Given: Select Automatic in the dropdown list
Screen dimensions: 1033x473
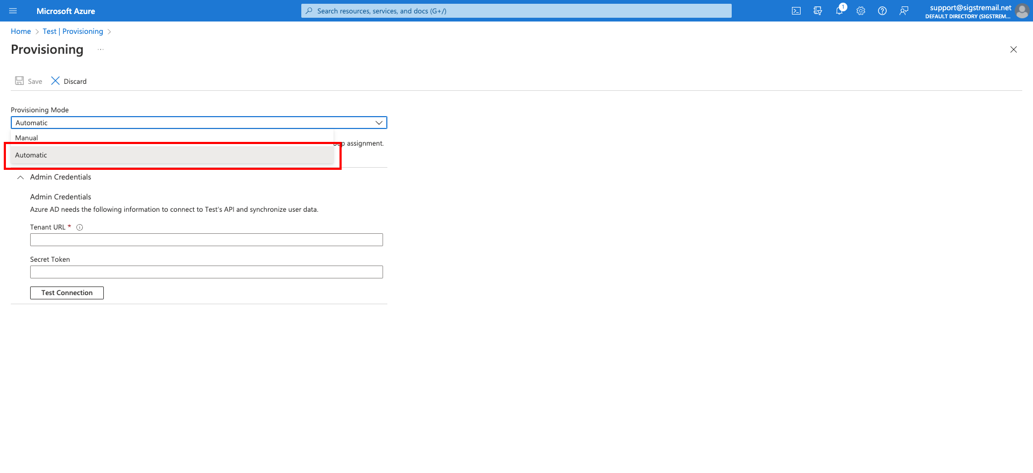Looking at the screenshot, I should point(172,155).
